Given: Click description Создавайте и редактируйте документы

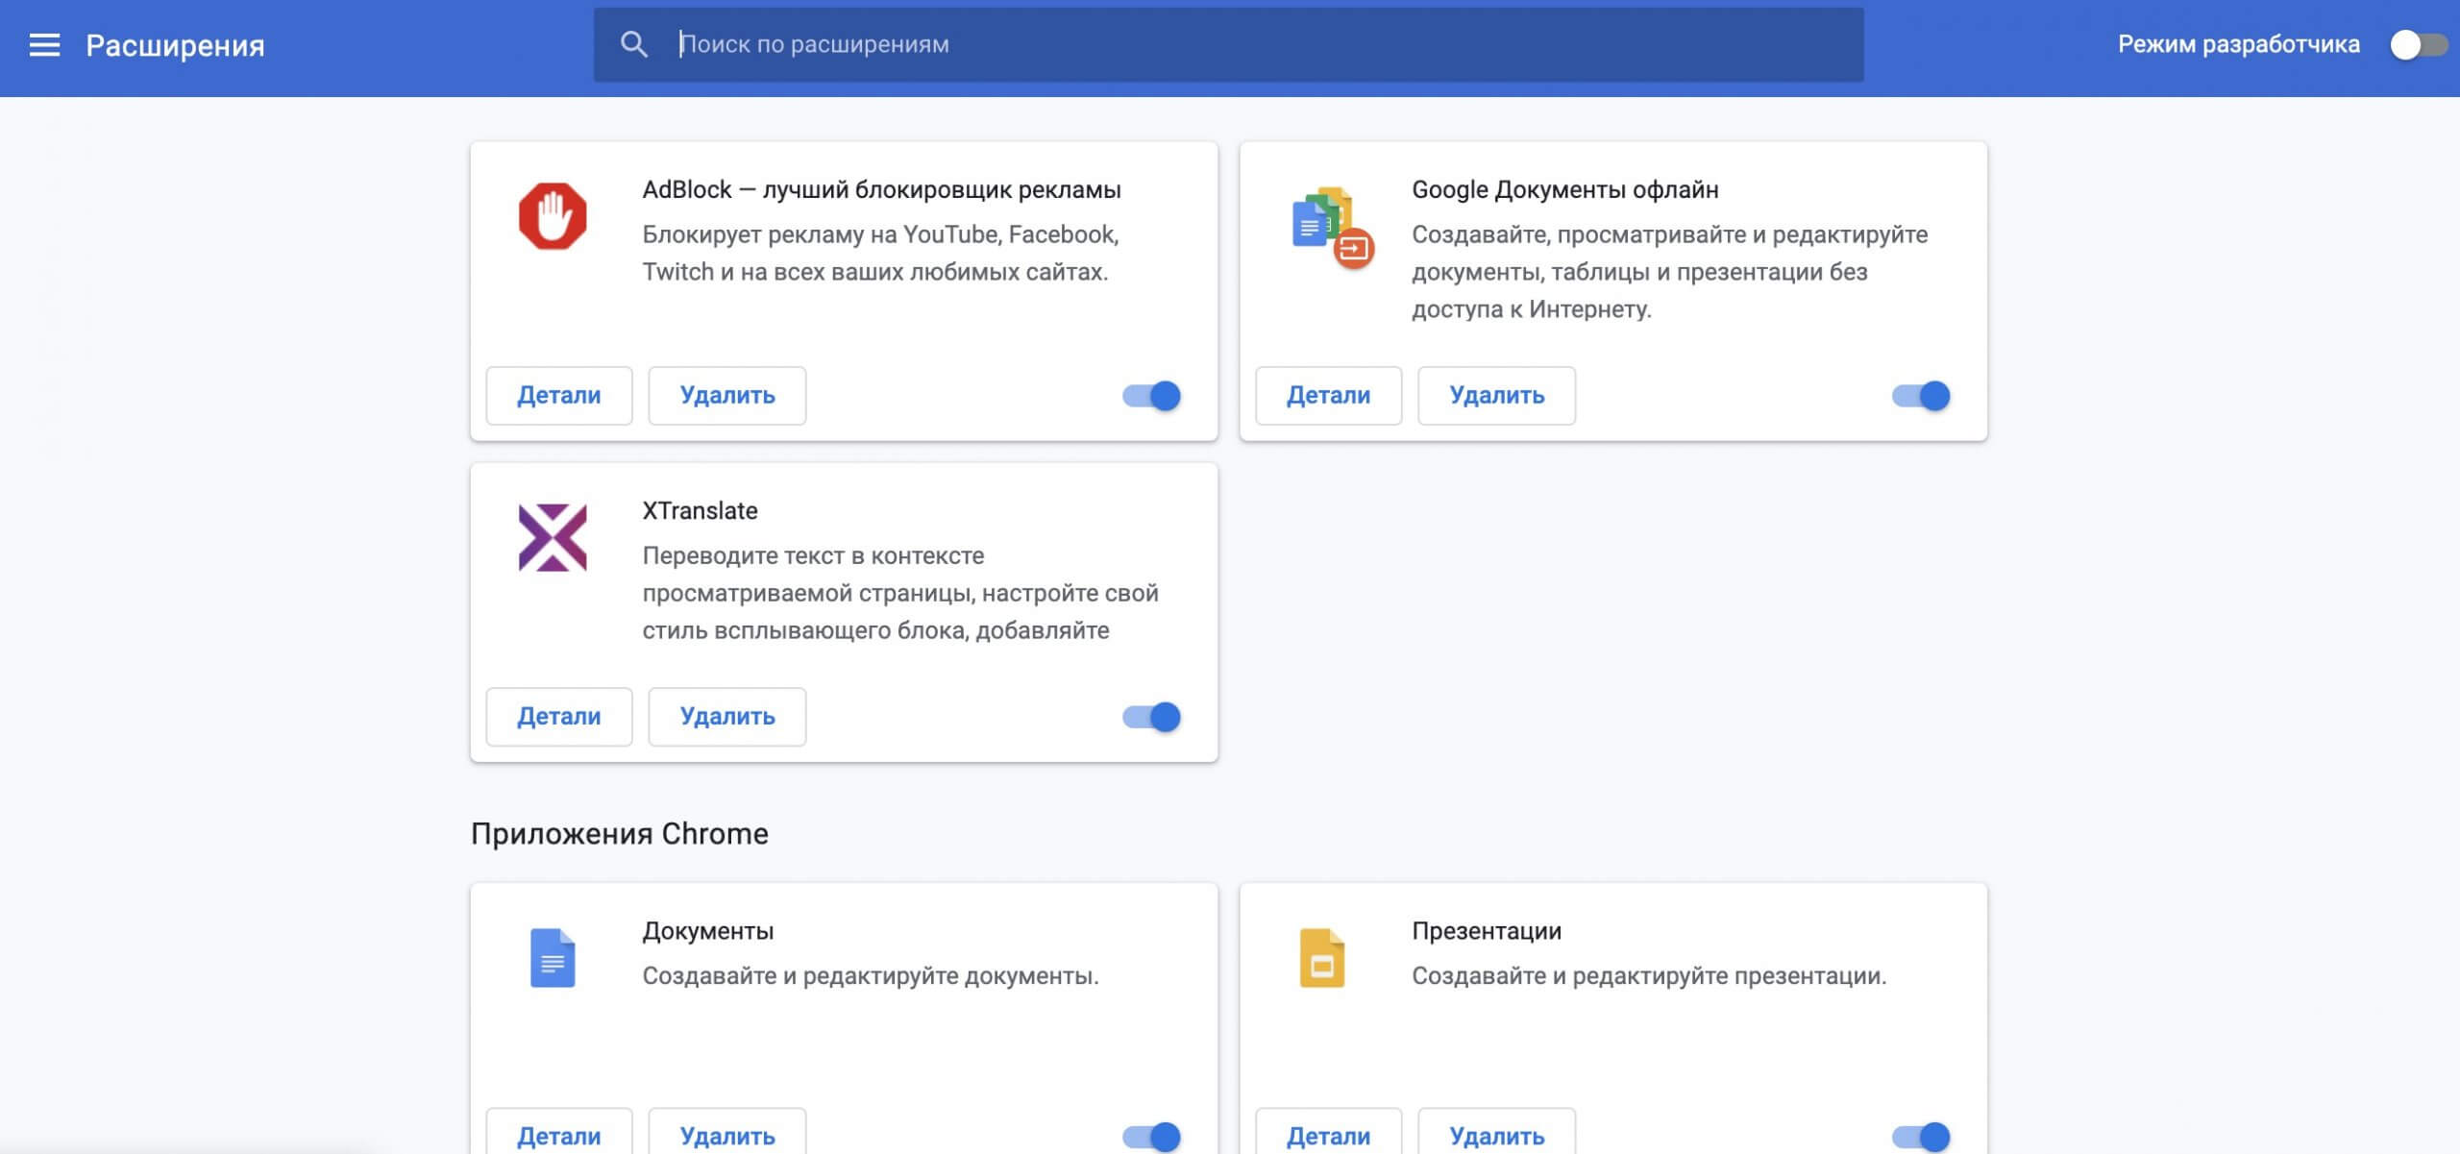Looking at the screenshot, I should pos(871,975).
